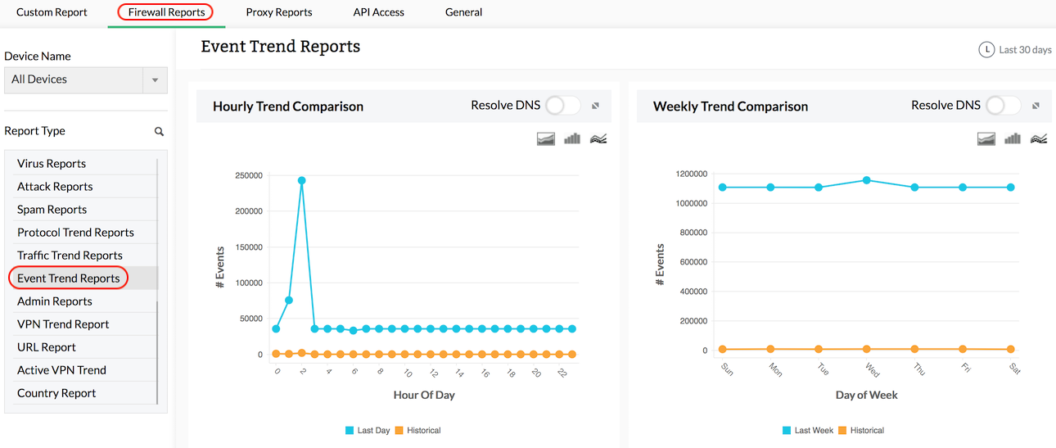Open the Custom Report tab
This screenshot has height=448, width=1056.
[x=52, y=12]
